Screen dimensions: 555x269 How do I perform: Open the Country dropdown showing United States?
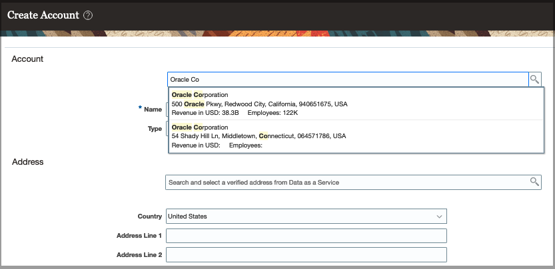point(306,216)
